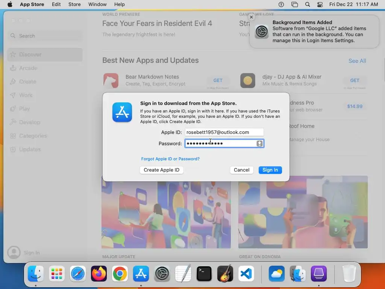This screenshot has height=289, width=385.
Task: Open the Store menu
Action: [74, 4]
